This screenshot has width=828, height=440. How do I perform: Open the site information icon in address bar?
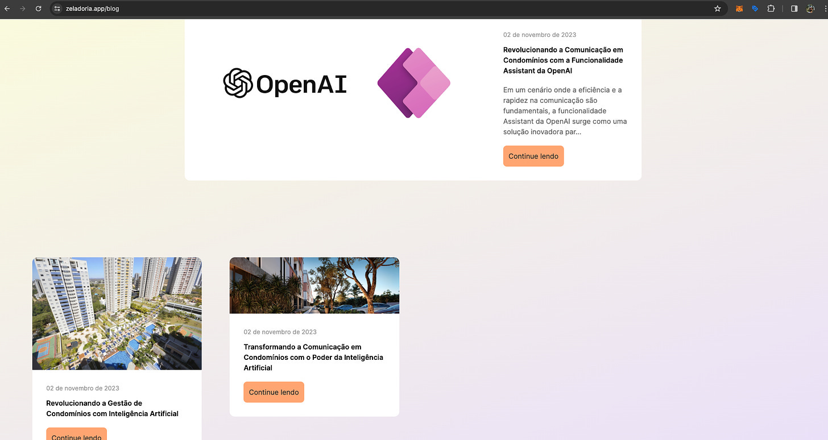[57, 9]
